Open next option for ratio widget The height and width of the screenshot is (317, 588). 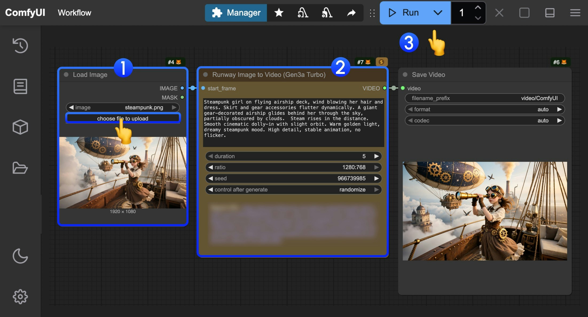click(x=377, y=167)
